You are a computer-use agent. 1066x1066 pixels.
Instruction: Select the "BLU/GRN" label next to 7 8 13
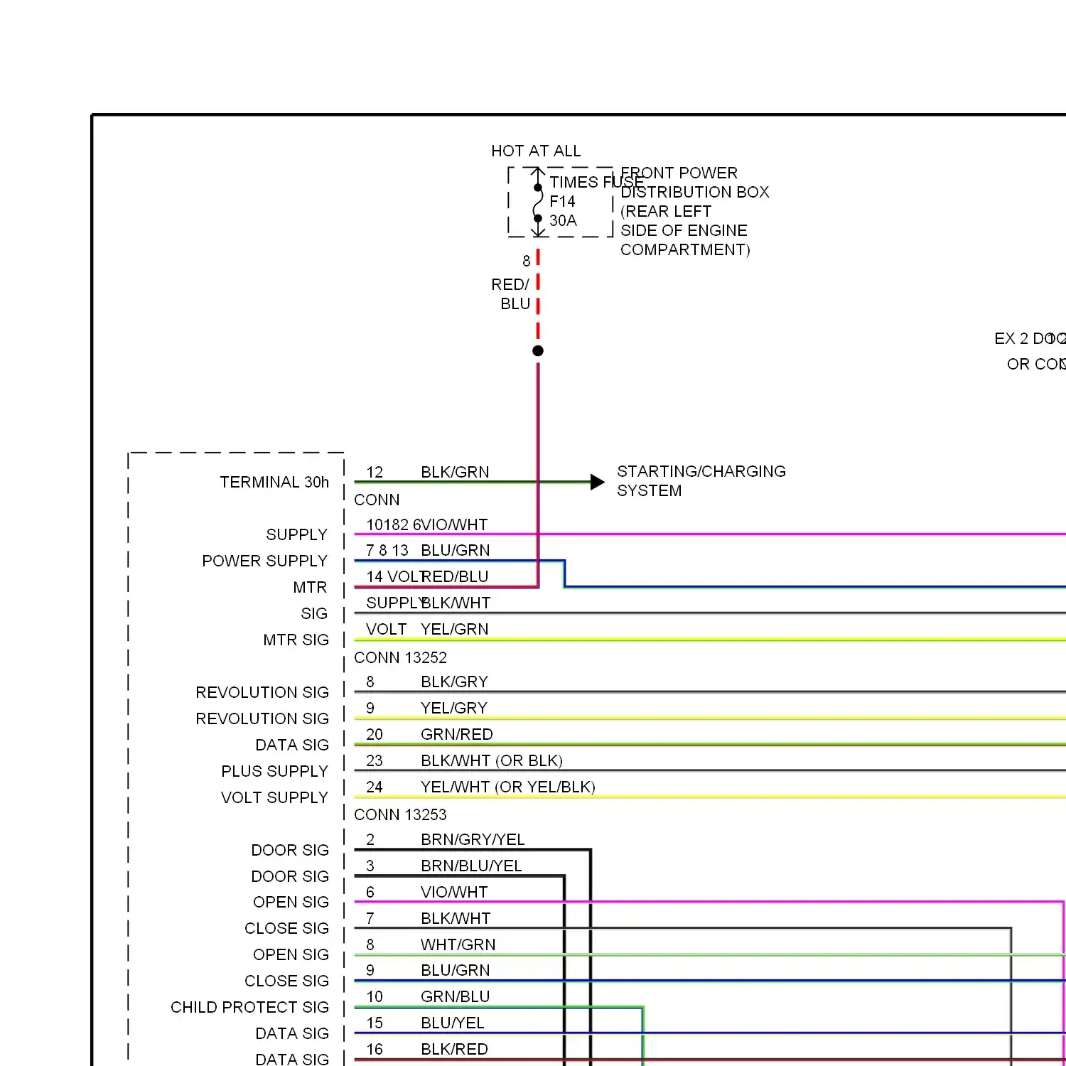point(456,550)
